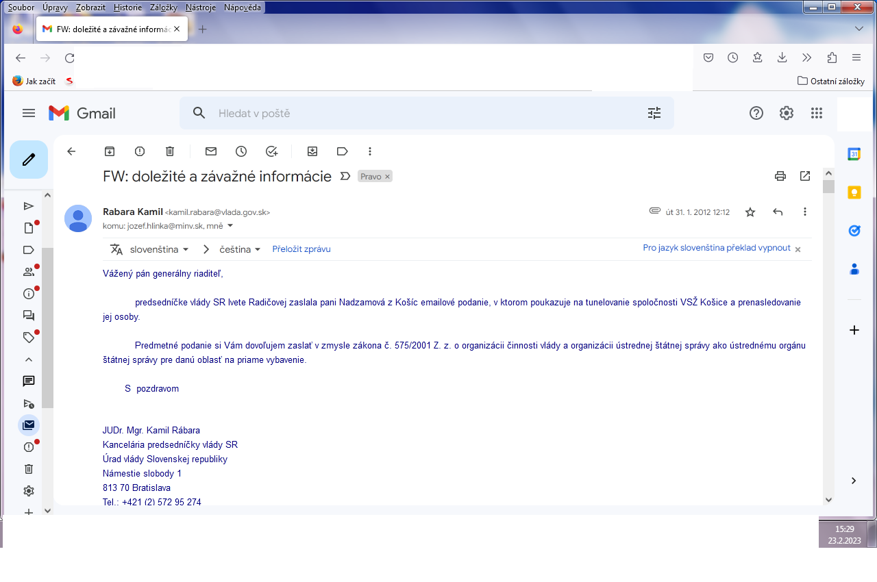Open source language dropdown showing slovenština
Screen dimensions: 877x582
point(159,249)
